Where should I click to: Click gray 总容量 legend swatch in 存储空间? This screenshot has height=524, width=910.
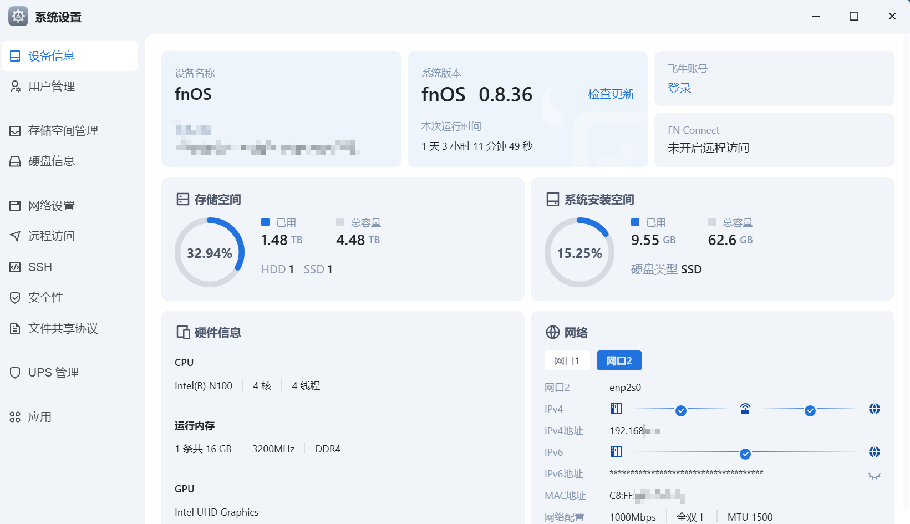(x=340, y=222)
